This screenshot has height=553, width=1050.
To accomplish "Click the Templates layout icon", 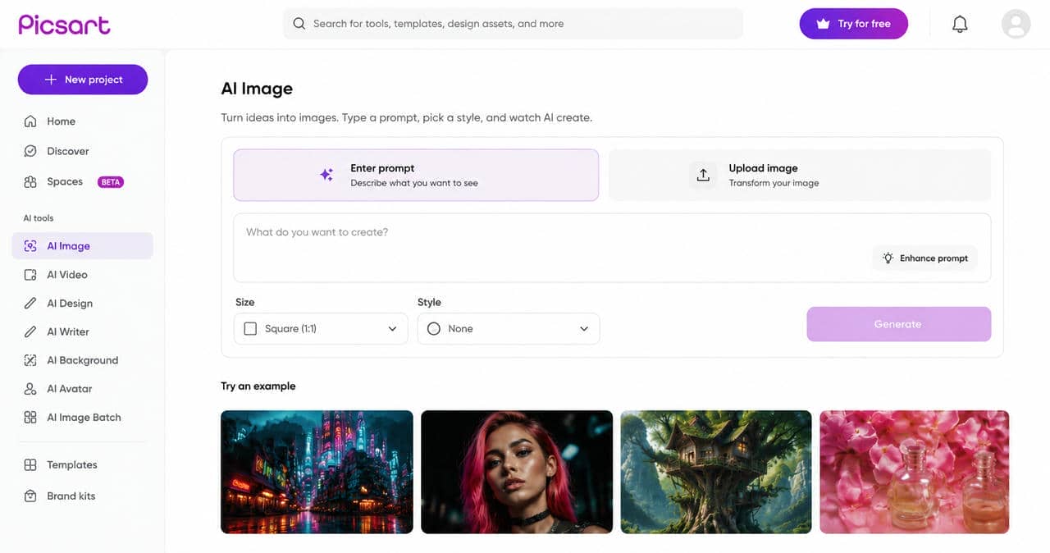I will coord(30,465).
